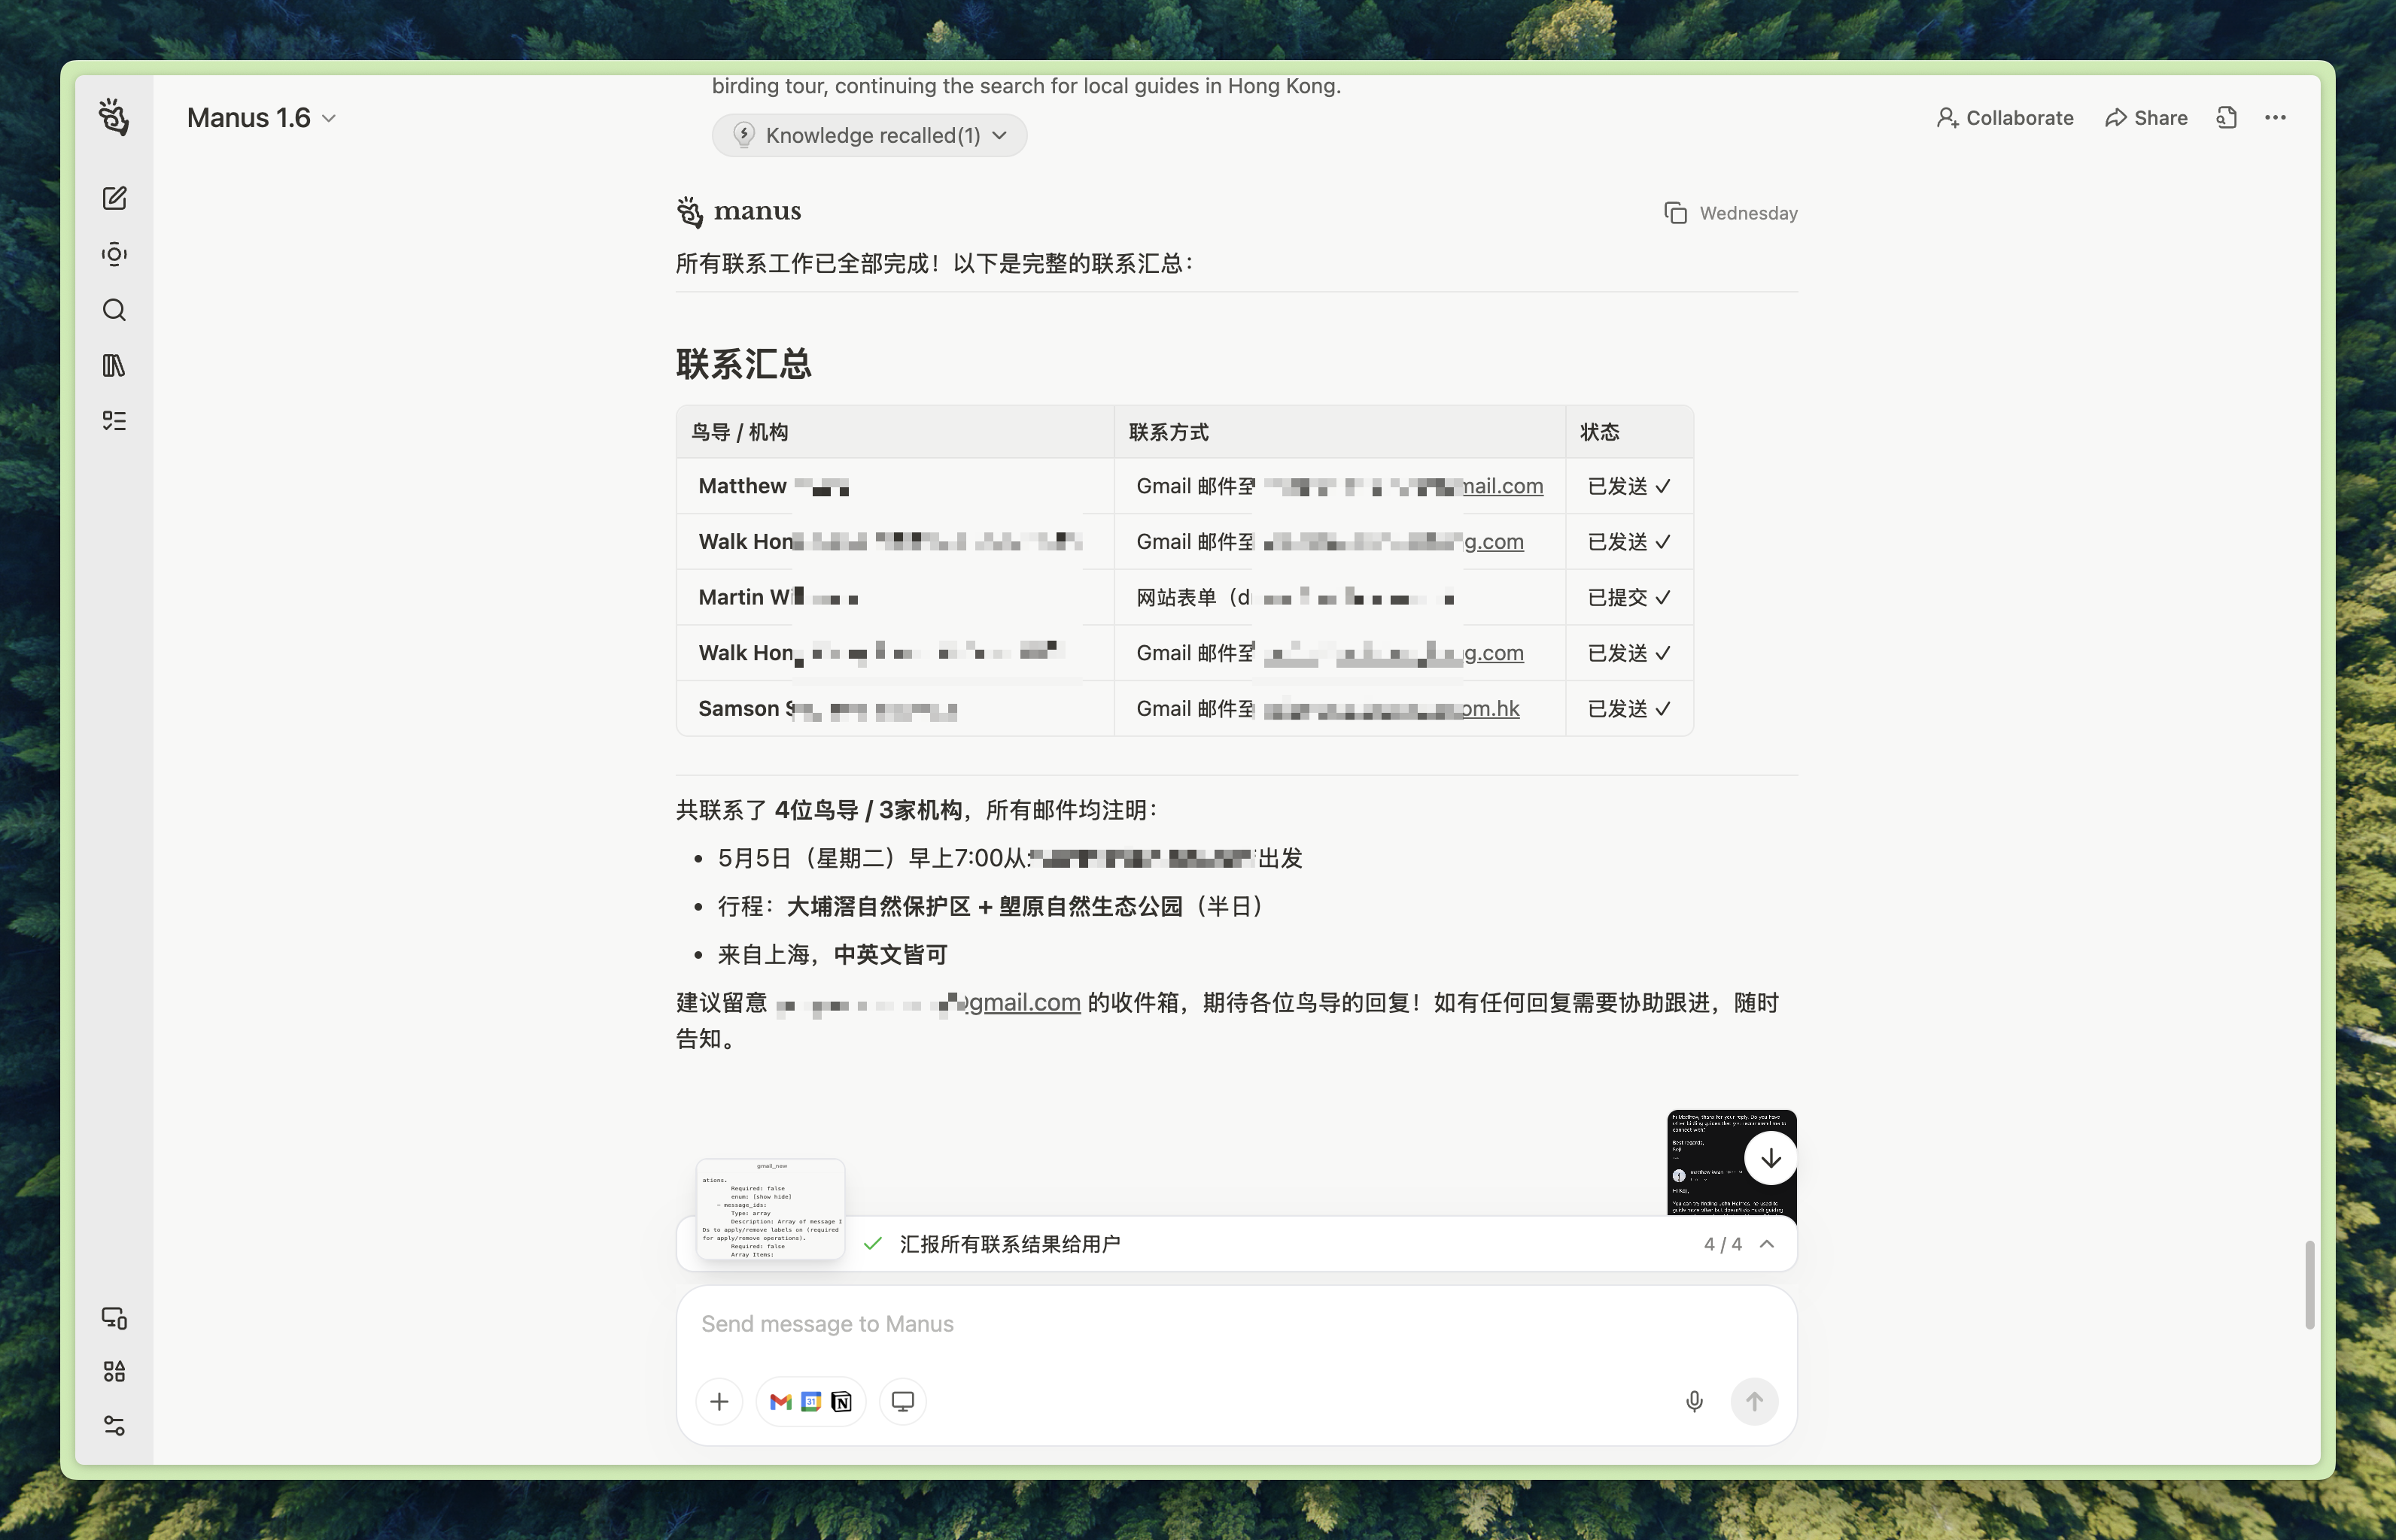Toggle the computer screen button in composer
This screenshot has width=2396, height=1540.
[902, 1401]
